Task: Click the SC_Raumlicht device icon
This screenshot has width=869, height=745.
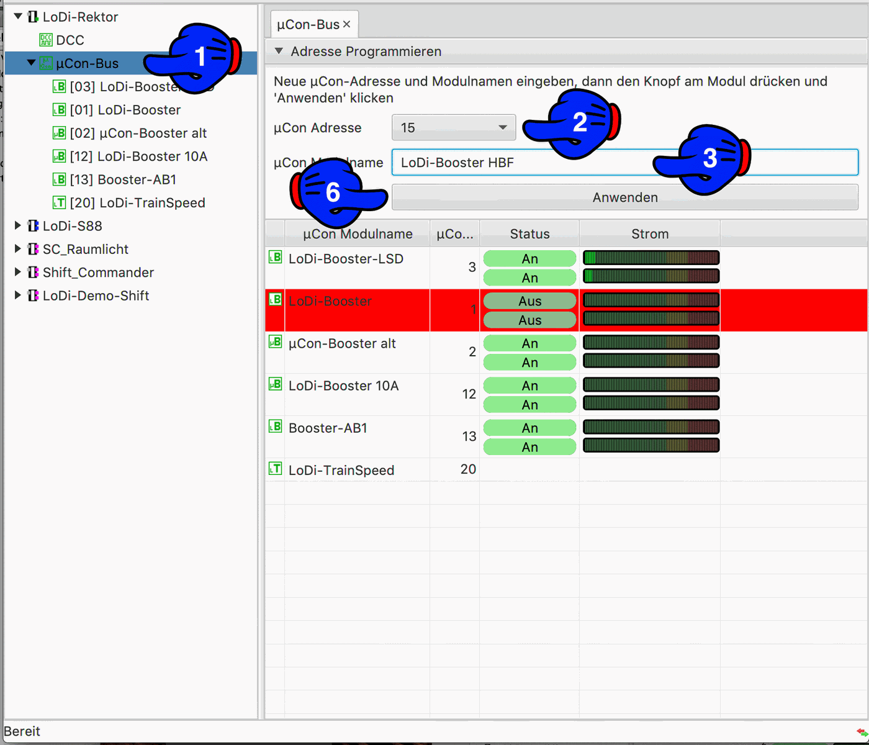Action: point(33,250)
